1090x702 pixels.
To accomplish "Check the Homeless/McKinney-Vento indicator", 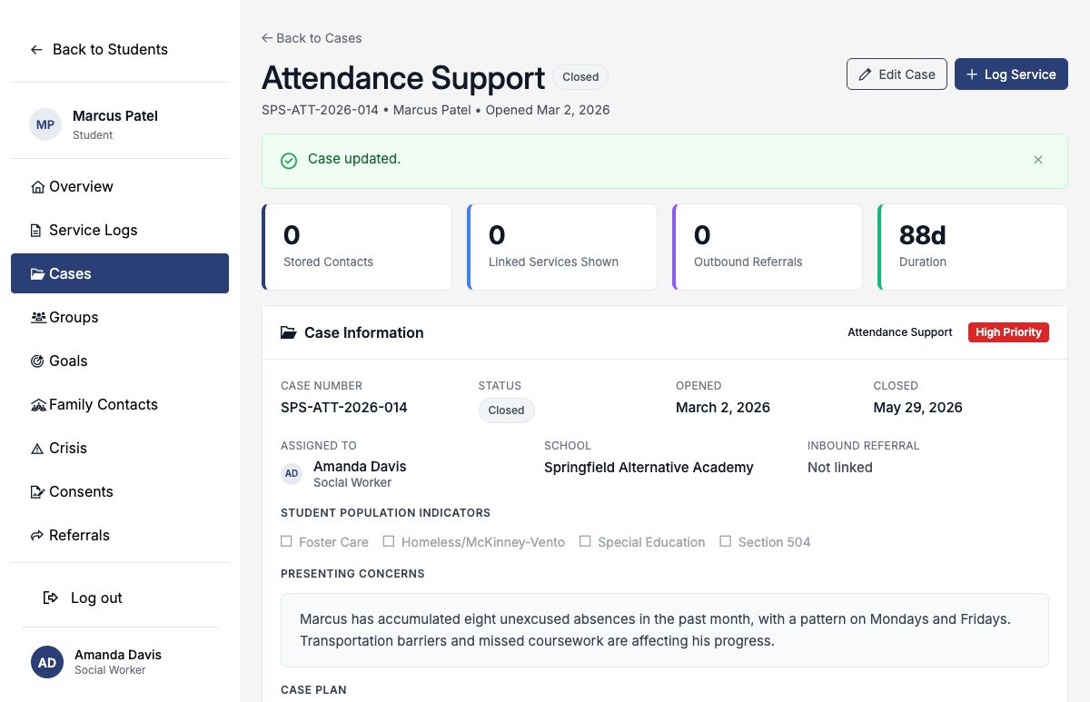I will click(389, 541).
